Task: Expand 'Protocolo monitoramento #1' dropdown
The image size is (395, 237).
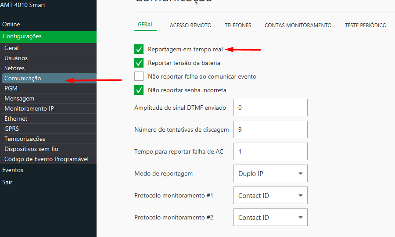Action: click(x=270, y=195)
